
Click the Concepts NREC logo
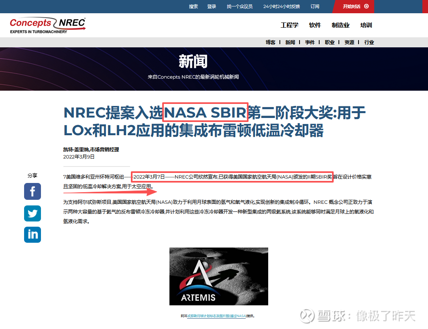click(x=48, y=26)
